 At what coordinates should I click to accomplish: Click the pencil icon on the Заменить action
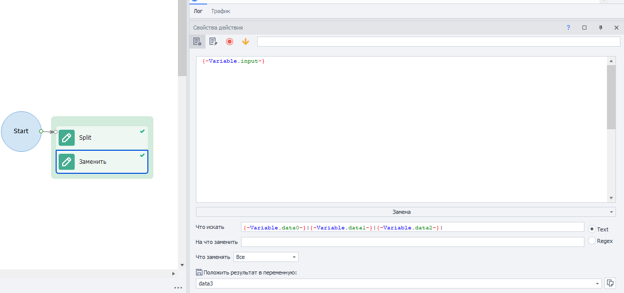point(67,161)
